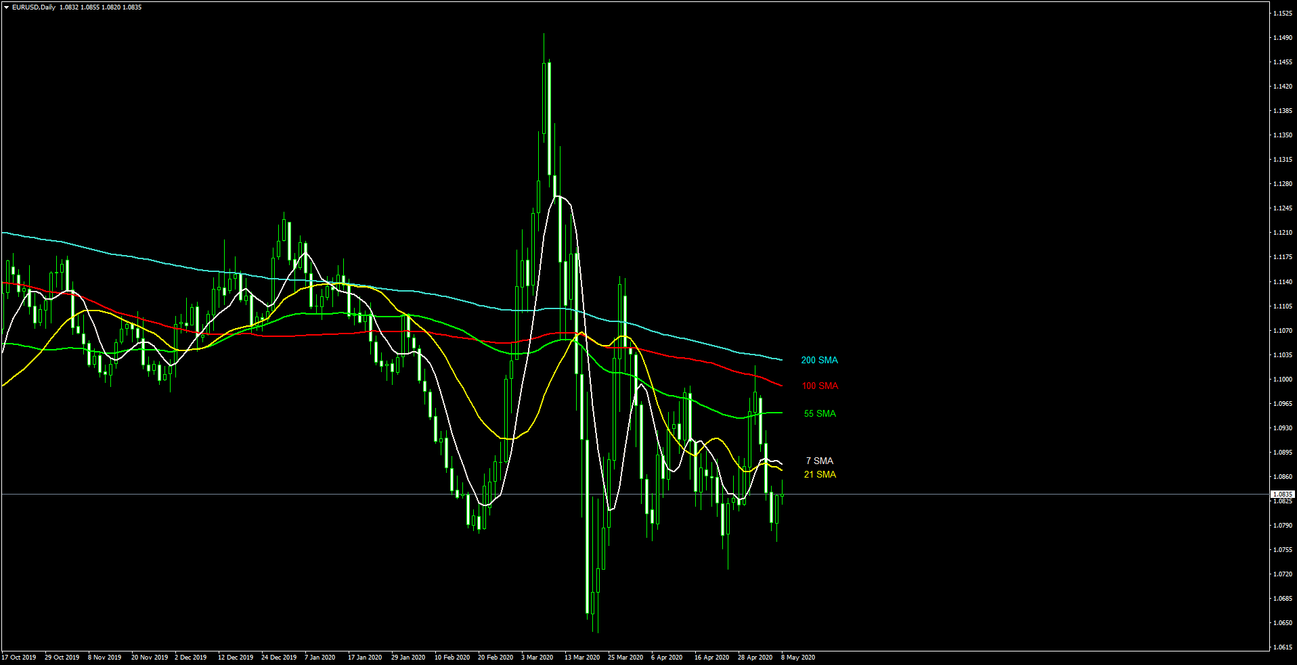Click 1.1525 on the price axis
The height and width of the screenshot is (665, 1297).
pyautogui.click(x=1282, y=14)
